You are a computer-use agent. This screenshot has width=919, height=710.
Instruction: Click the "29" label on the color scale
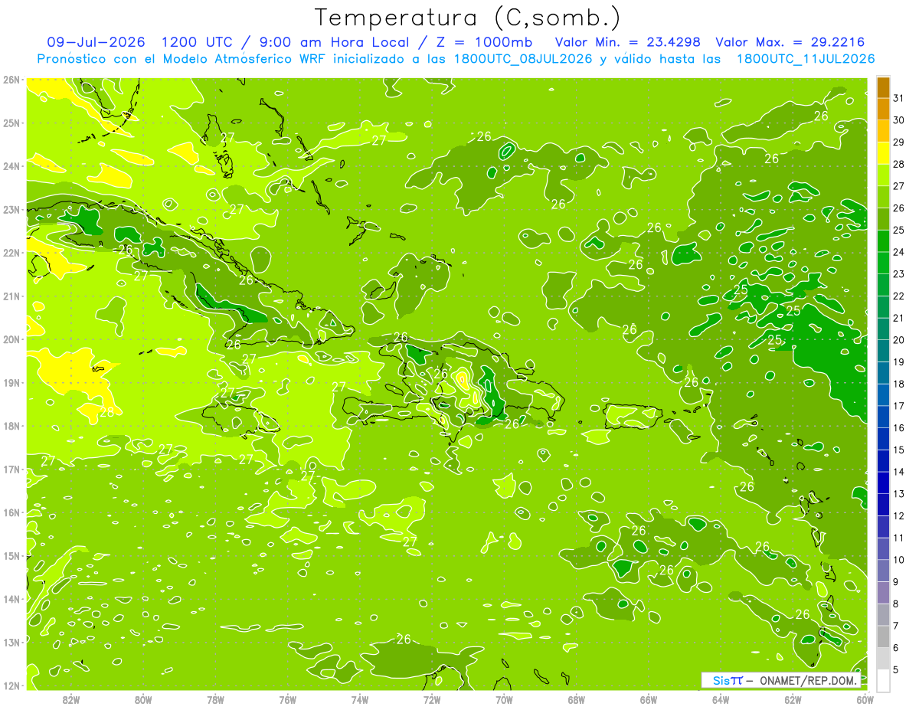(899, 142)
